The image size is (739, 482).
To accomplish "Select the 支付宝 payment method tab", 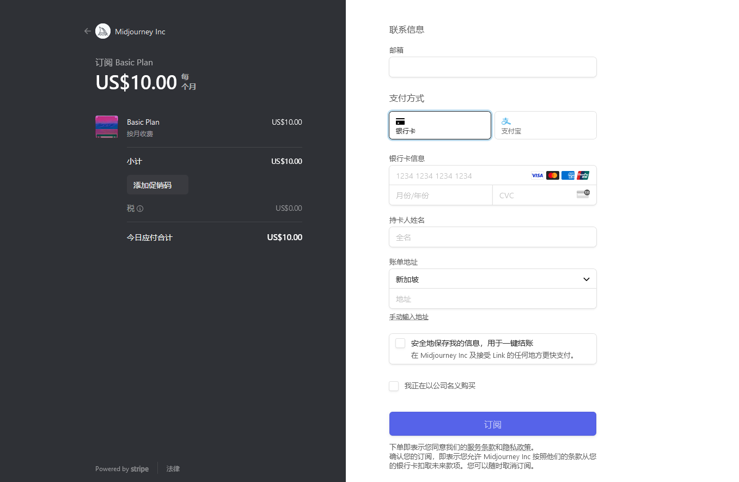I will (546, 125).
